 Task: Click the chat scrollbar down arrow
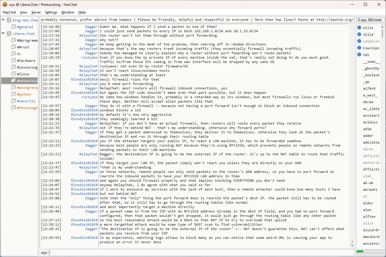(x=352, y=245)
